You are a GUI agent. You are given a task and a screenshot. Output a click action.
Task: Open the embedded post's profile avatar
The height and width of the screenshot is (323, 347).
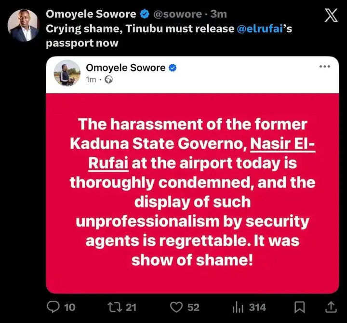(x=67, y=73)
